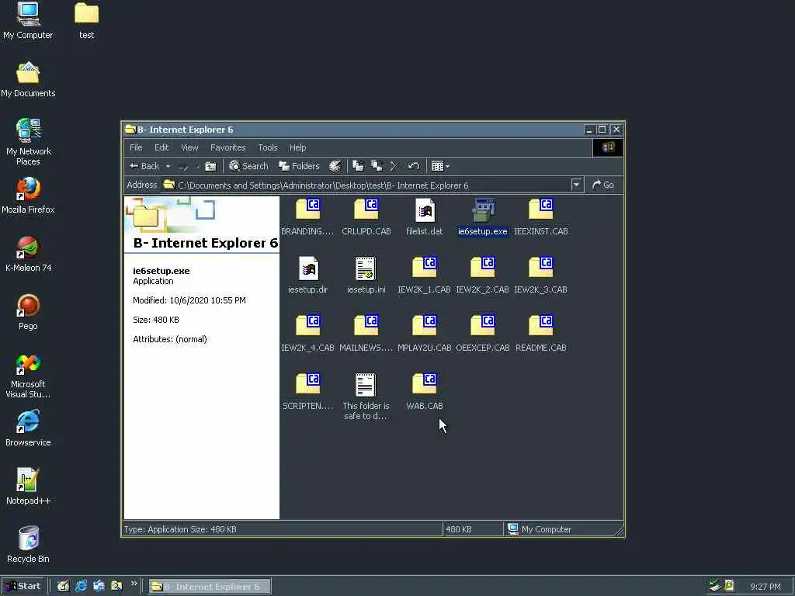Select K-Meleon 74 desktop shortcut

[28, 254]
